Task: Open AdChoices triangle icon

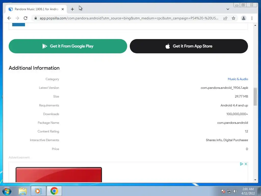Action: (242, 164)
